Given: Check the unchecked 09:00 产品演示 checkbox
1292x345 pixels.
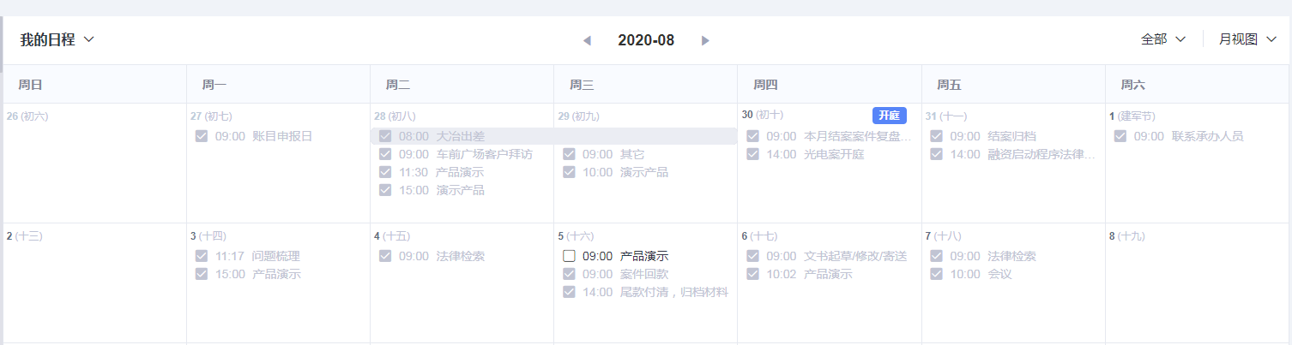Looking at the screenshot, I should [569, 256].
